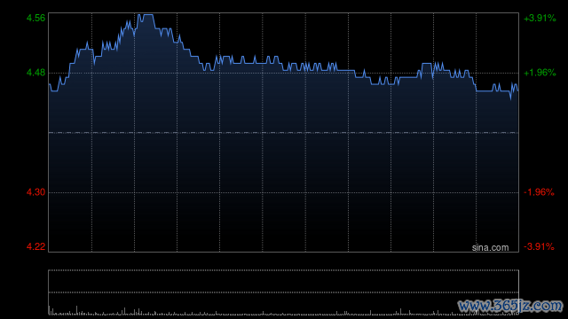Click the 4.22 price axis label
This screenshot has width=568, height=319.
pos(35,246)
